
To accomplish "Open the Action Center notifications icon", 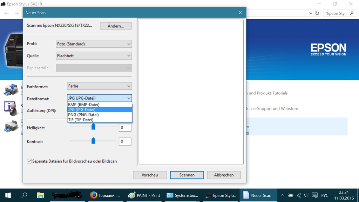I will pyautogui.click(x=315, y=195).
